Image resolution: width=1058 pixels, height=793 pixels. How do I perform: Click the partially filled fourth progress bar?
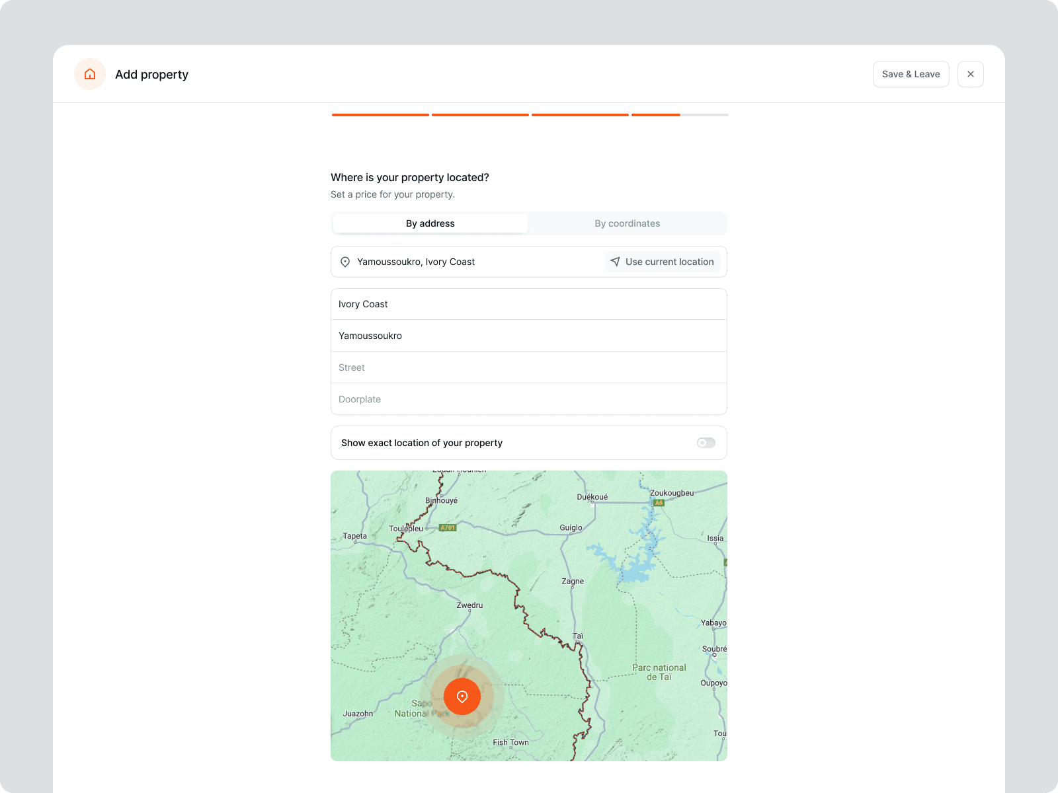point(680,115)
